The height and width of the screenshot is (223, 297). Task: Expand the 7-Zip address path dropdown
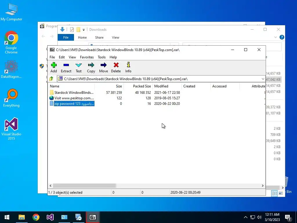pos(263,79)
